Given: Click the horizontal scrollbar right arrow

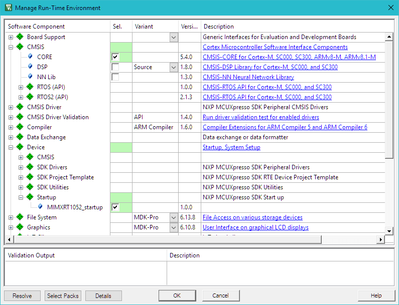Looking at the screenshot, I should (x=380, y=239).
